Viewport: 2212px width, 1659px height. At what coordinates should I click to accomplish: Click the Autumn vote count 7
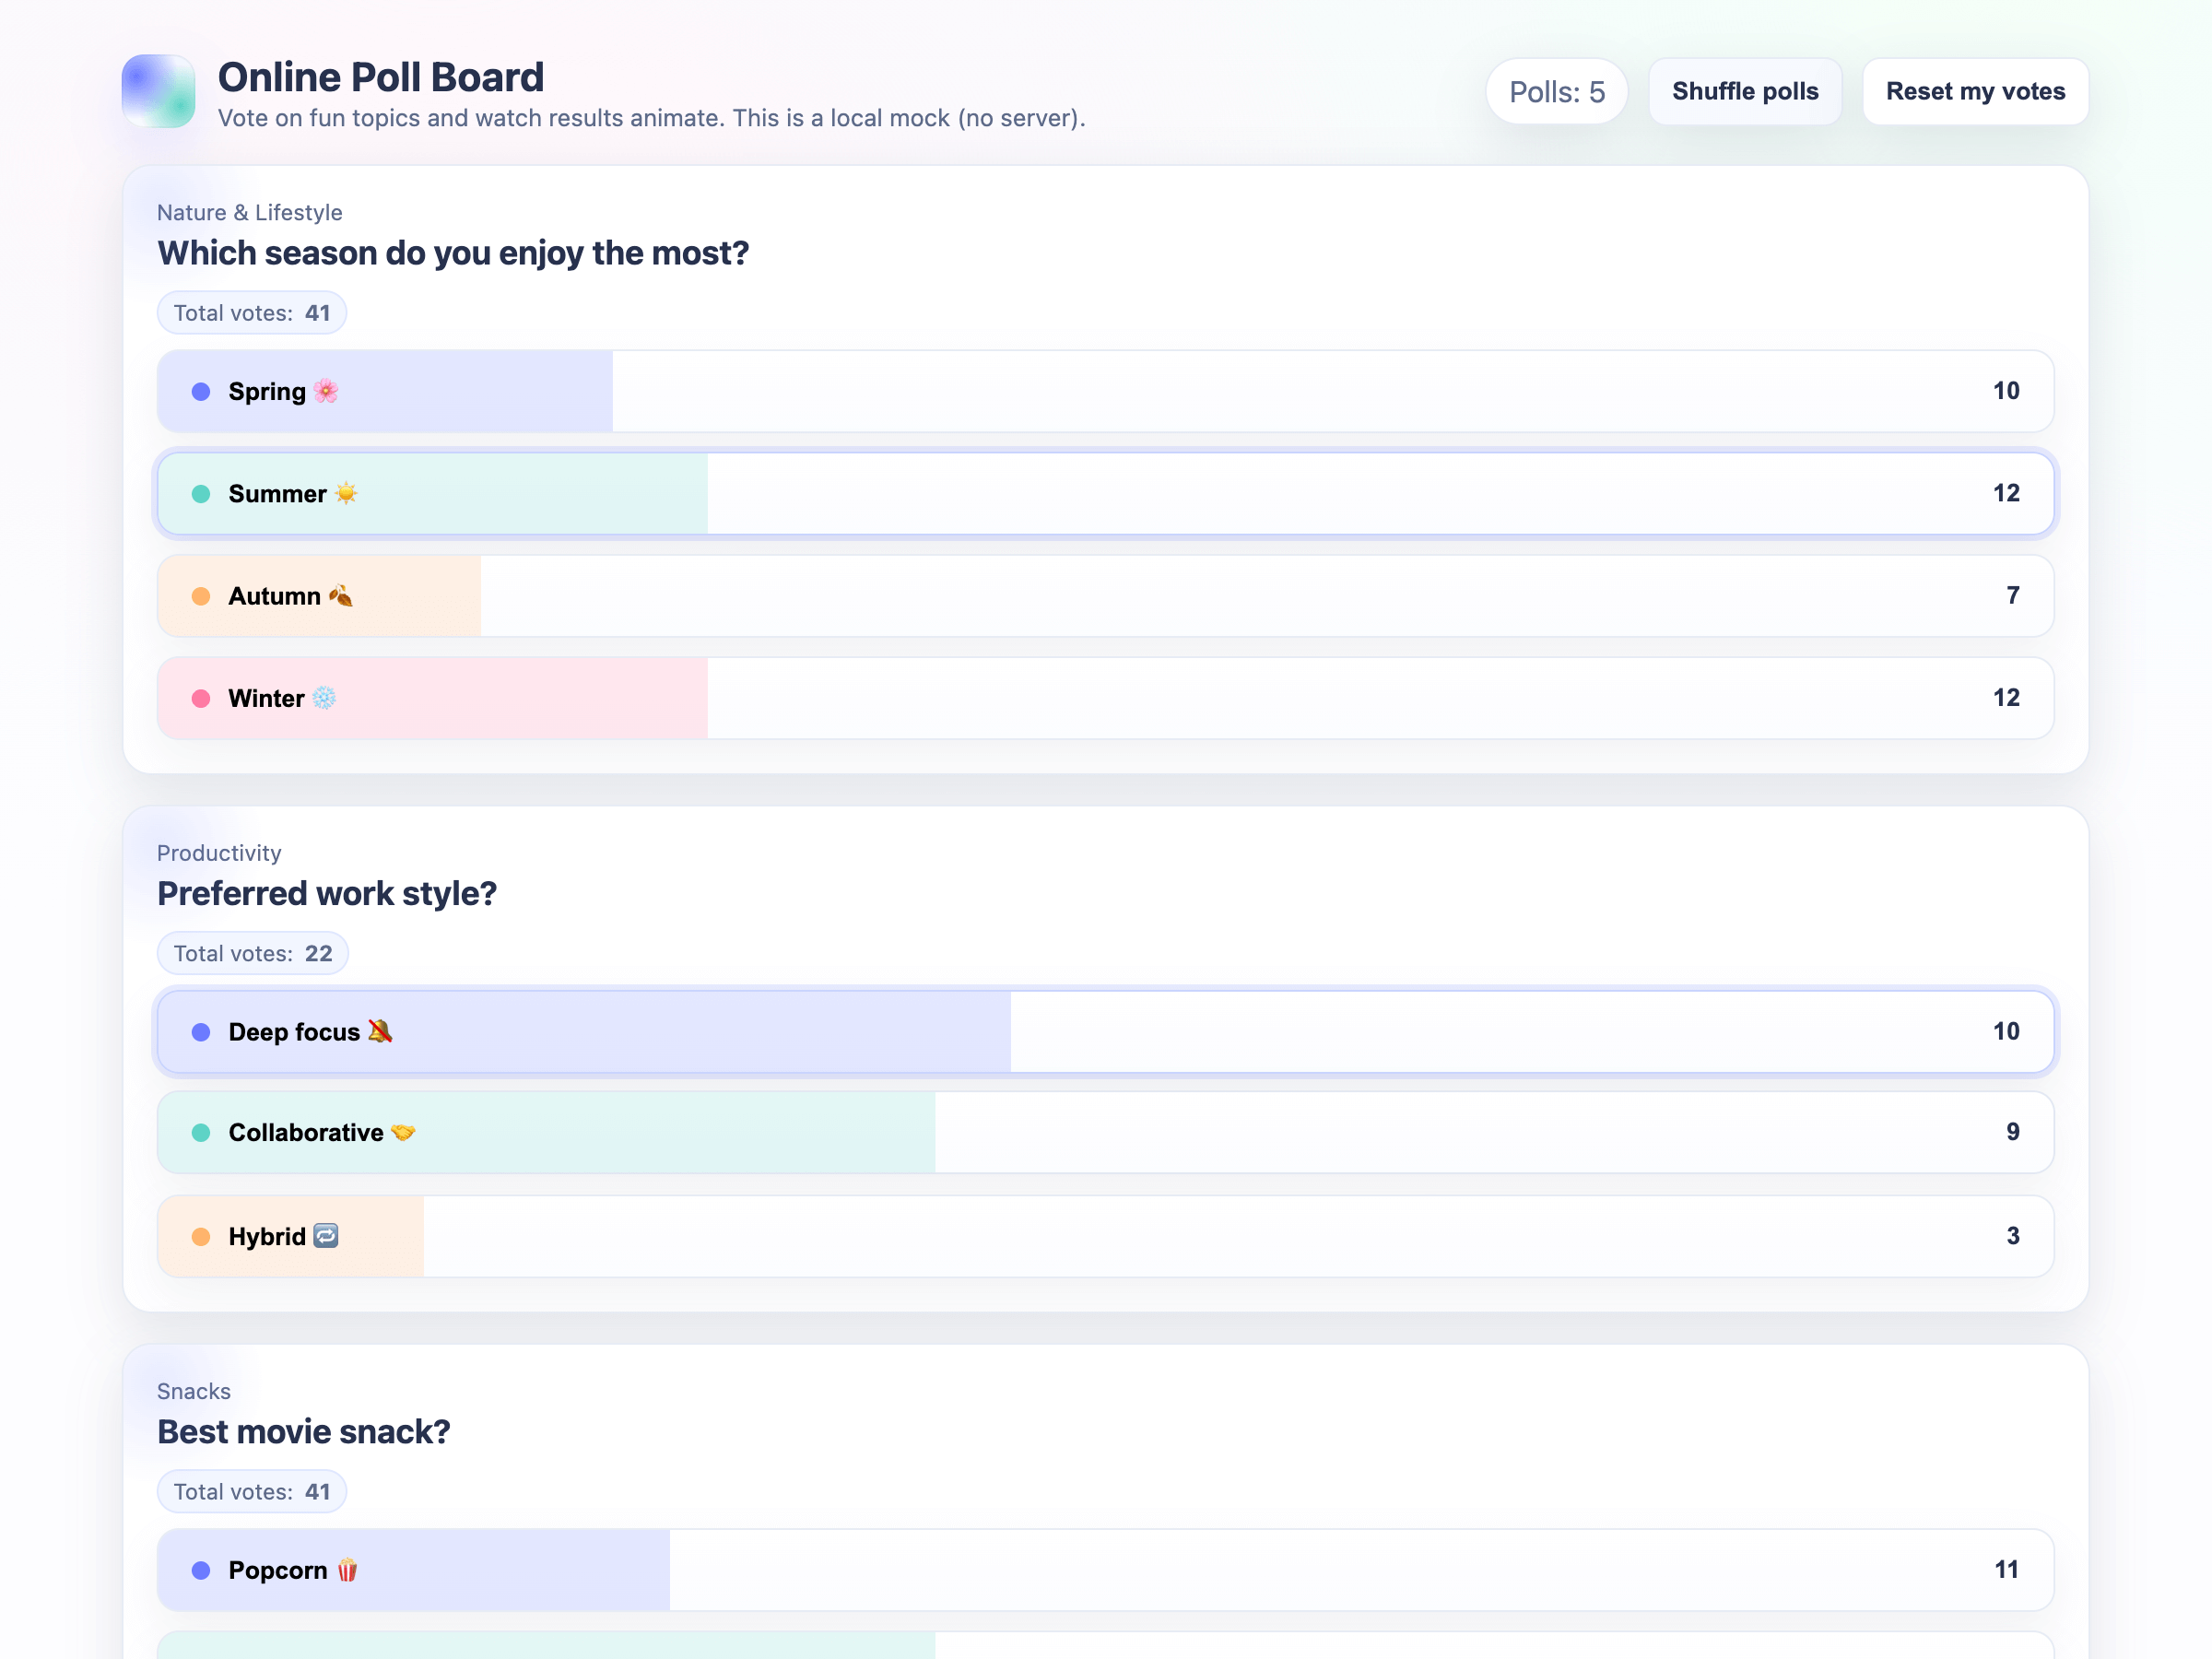click(2012, 596)
